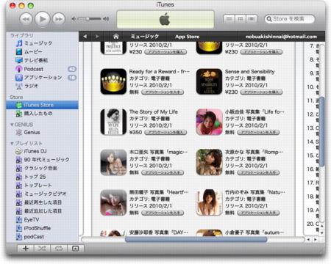Collapse the プレイリスト section triangle
This screenshot has height=264, width=331.
tap(12, 144)
